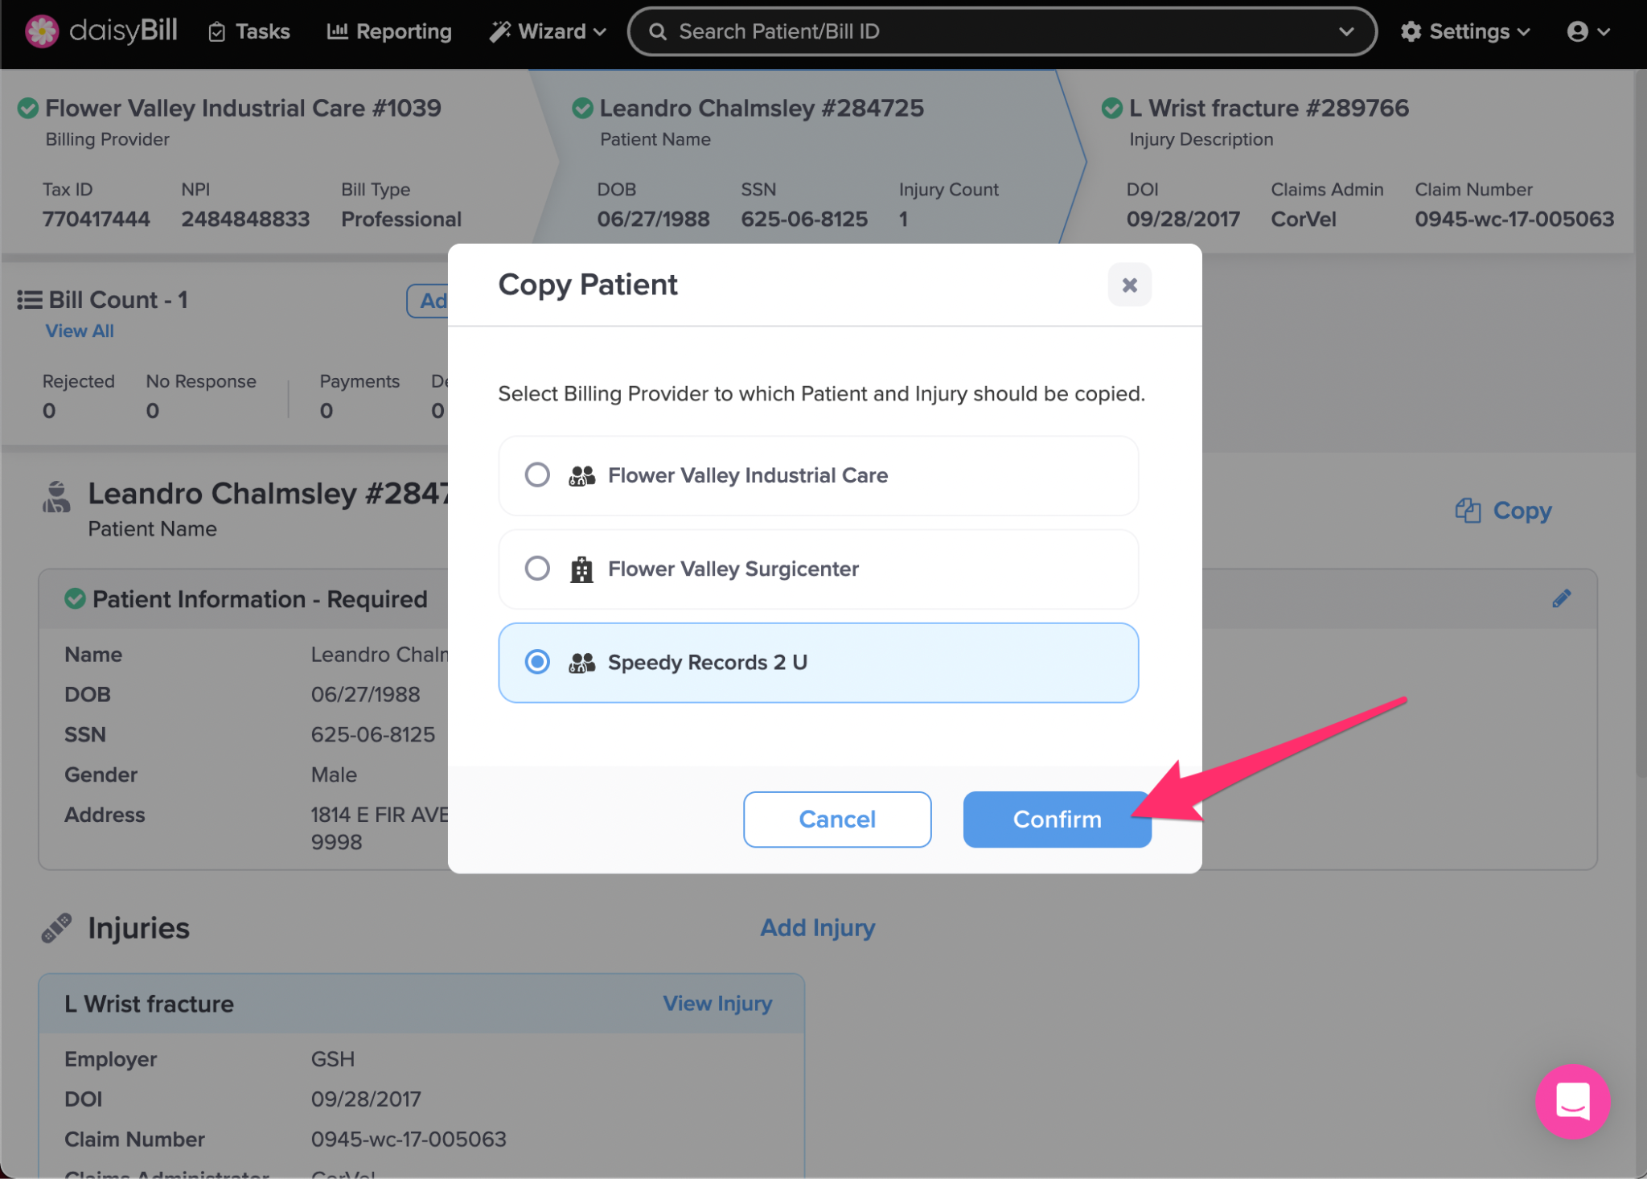Click the Search Patient/Bill ID field
Screen dimensions: 1647x1179
coord(997,31)
